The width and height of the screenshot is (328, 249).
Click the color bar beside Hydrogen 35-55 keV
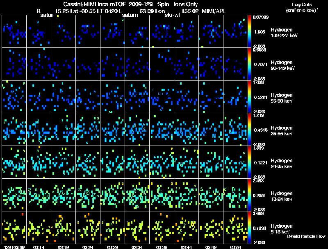point(250,129)
